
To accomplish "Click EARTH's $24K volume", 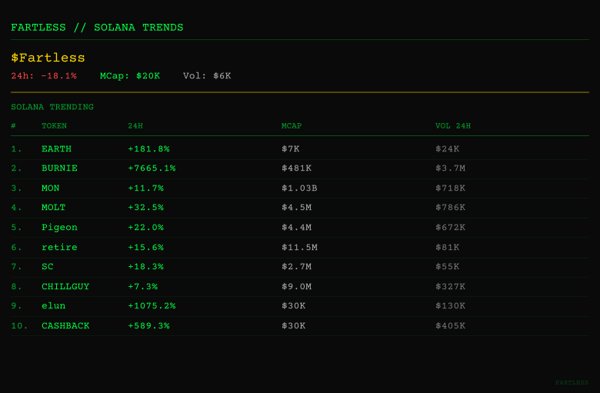I will coord(448,149).
